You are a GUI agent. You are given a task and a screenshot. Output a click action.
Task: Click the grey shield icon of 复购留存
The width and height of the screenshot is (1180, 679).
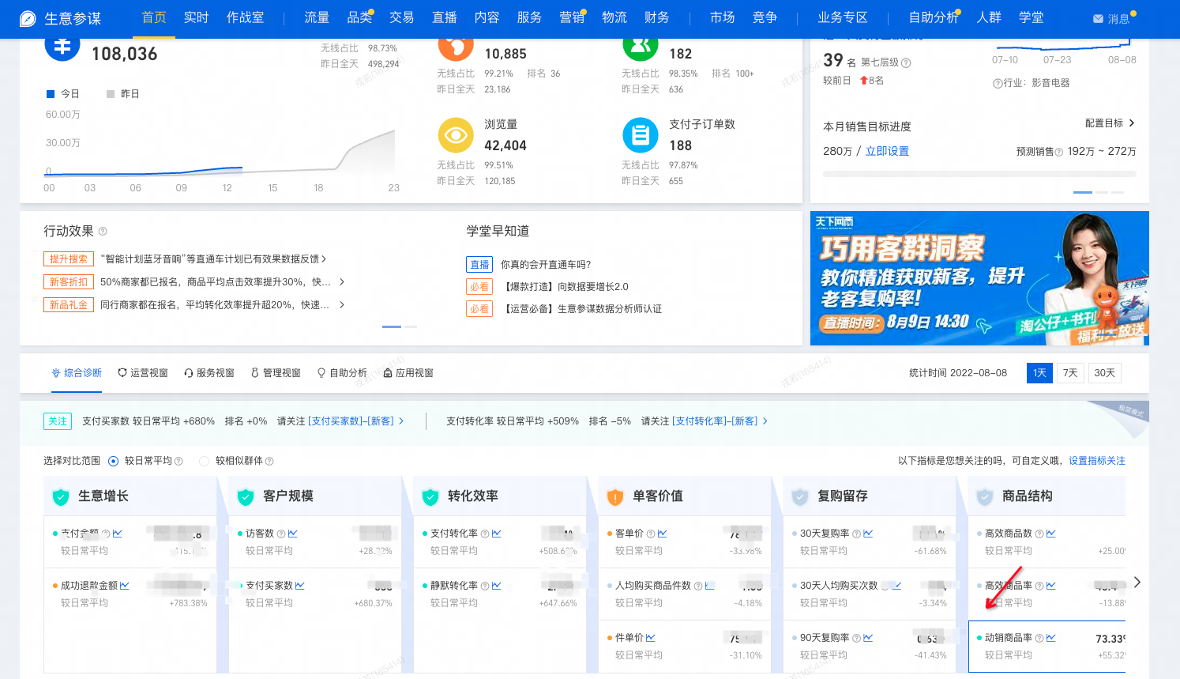[800, 496]
